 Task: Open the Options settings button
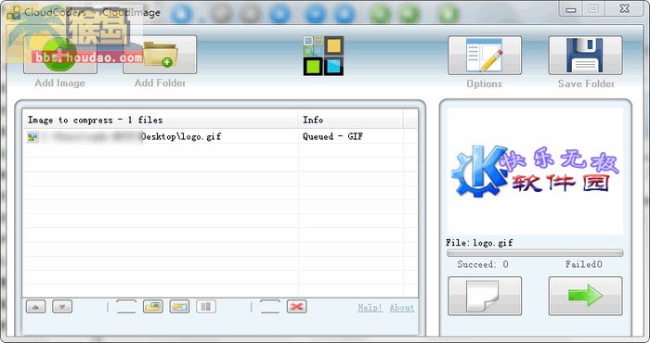click(484, 55)
